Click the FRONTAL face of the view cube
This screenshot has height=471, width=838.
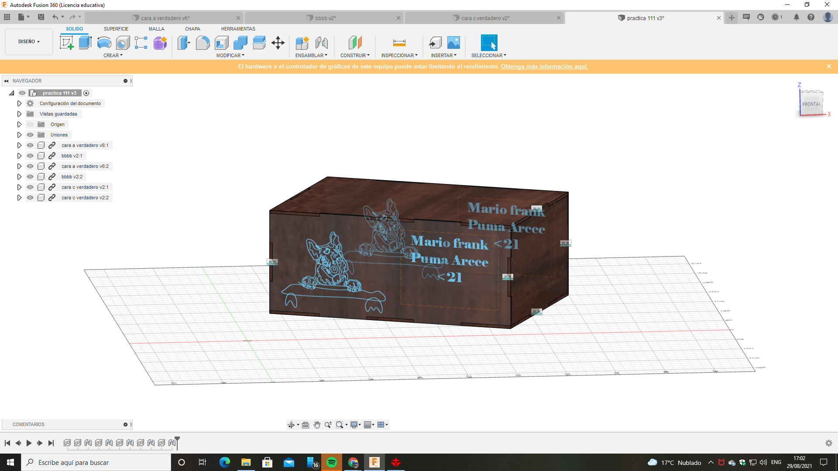pyautogui.click(x=811, y=104)
